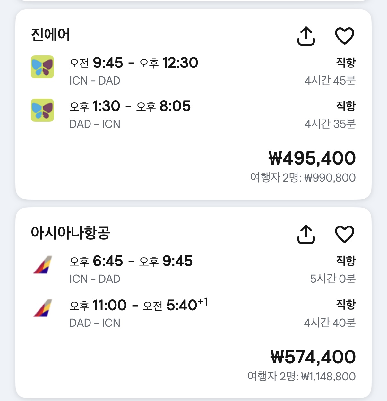Select 오후 6:45 - 오후 9:45 flight leg
387x401 pixels.
pyautogui.click(x=131, y=261)
